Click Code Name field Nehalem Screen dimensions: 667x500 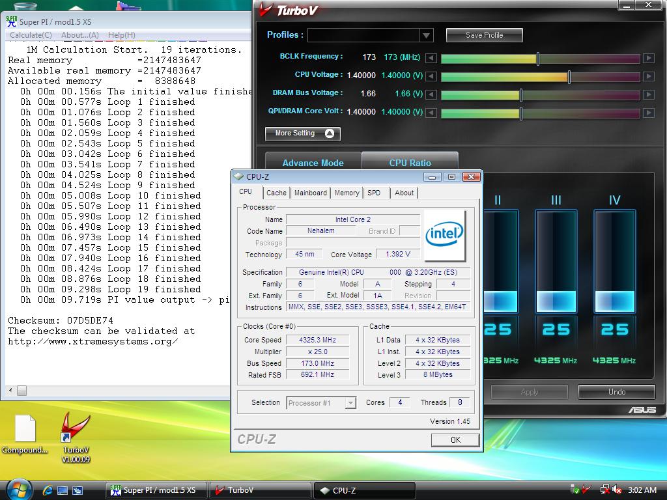click(320, 231)
